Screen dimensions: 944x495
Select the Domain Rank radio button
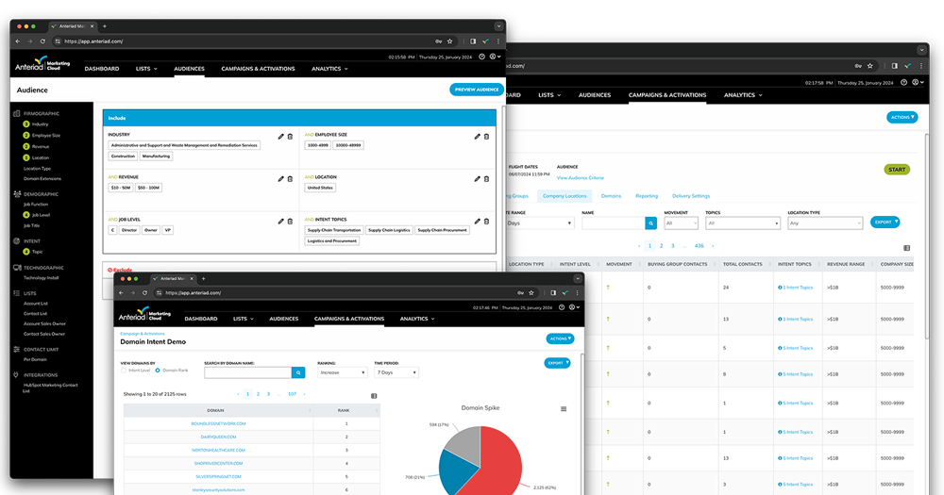tap(157, 371)
